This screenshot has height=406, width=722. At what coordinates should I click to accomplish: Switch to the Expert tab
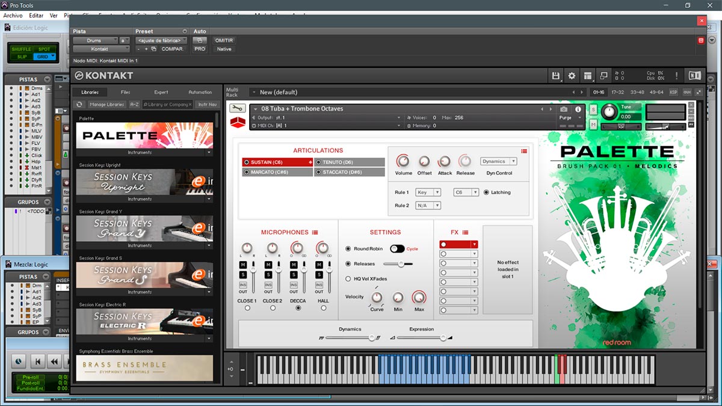[x=161, y=92]
